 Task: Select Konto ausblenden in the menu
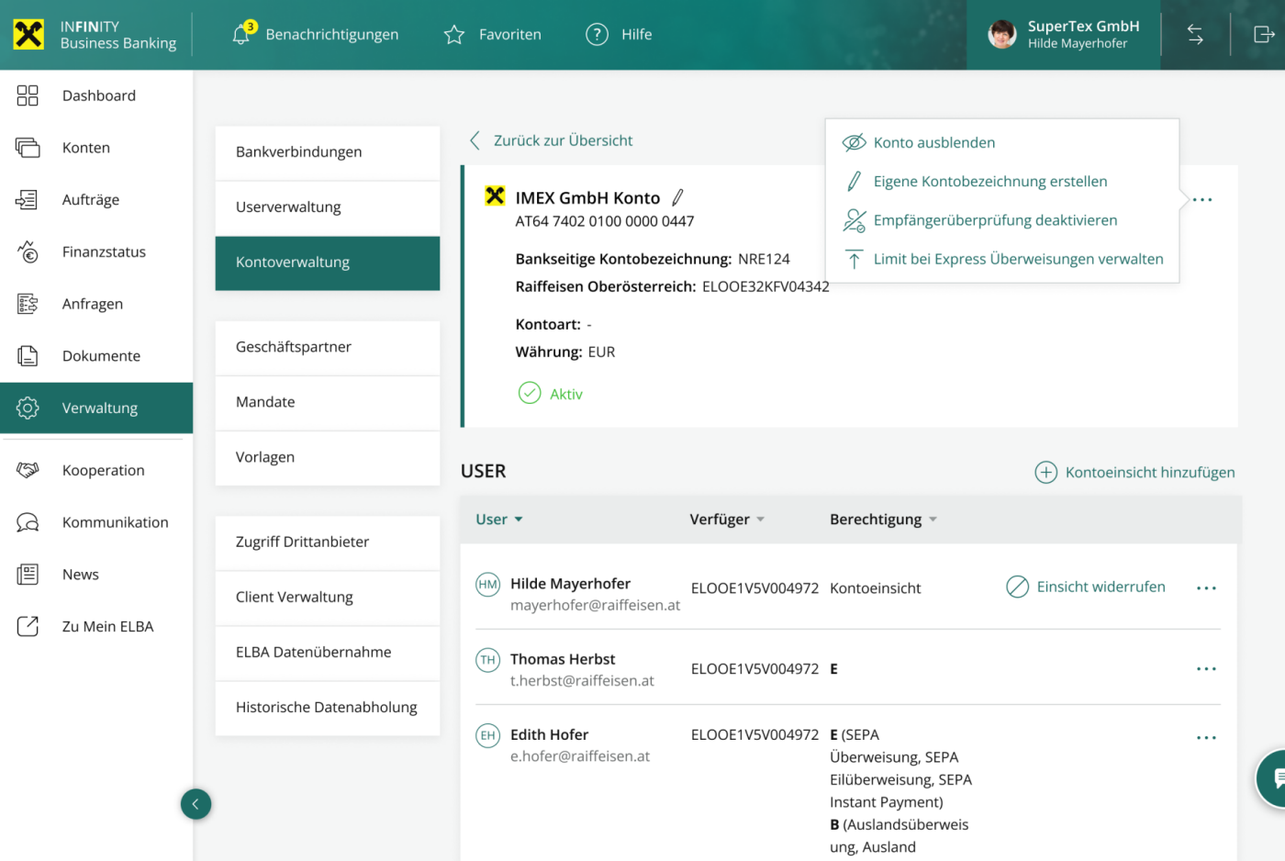(x=933, y=142)
